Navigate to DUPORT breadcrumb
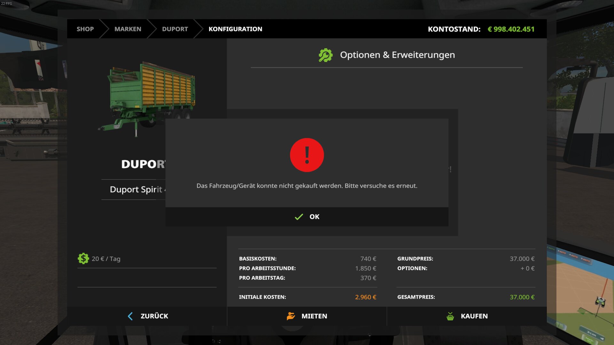The height and width of the screenshot is (345, 614). click(175, 29)
